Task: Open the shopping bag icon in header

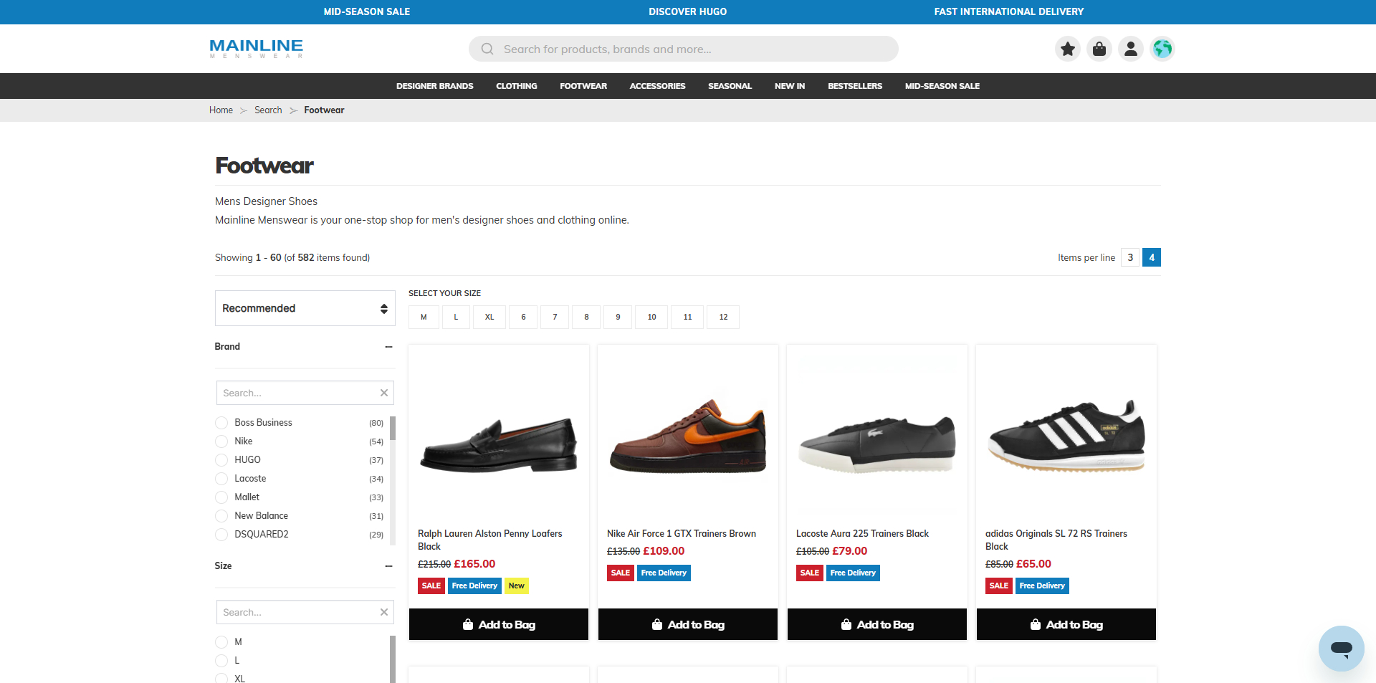Action: (1099, 49)
